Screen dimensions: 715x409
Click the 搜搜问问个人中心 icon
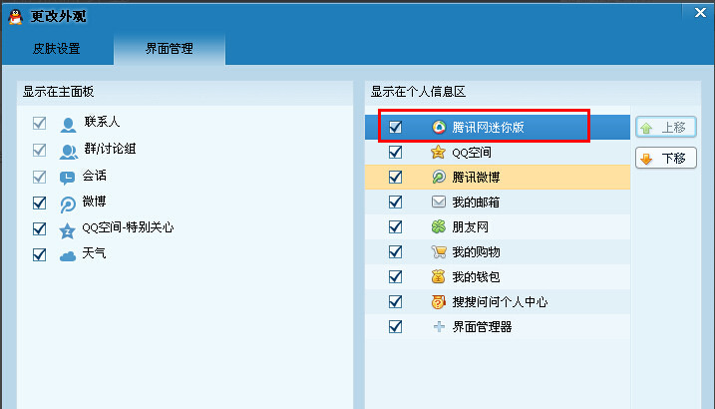[x=438, y=302]
